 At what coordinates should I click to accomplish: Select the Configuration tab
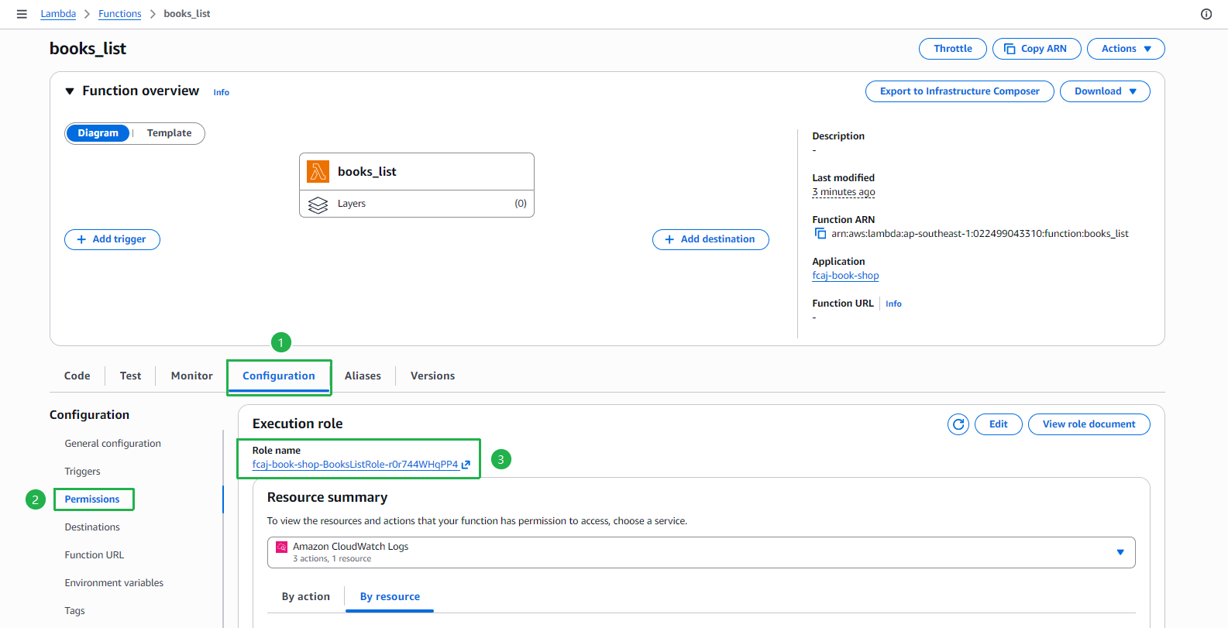279,376
